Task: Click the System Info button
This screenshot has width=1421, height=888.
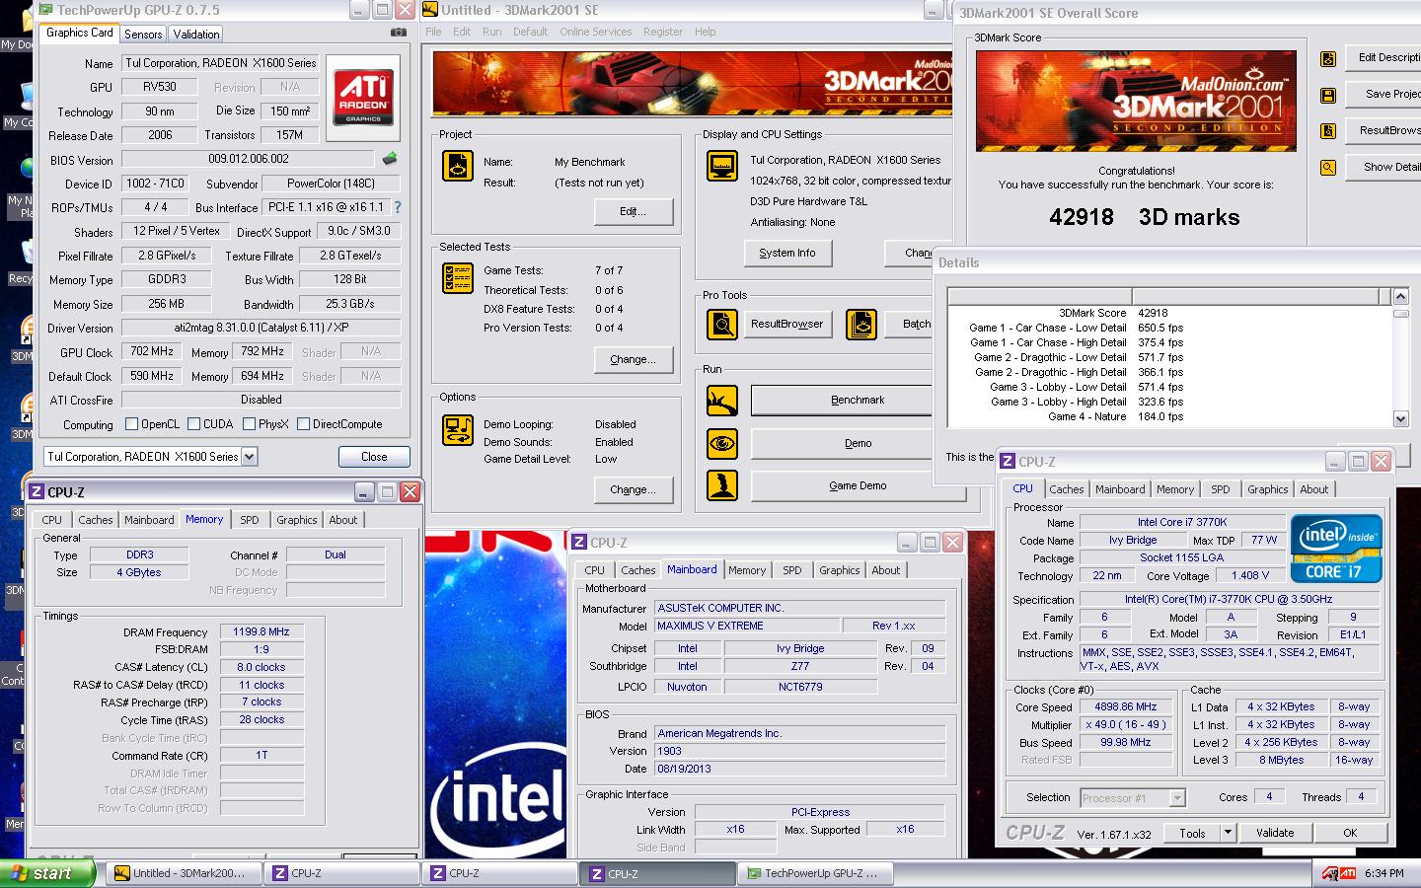Action: click(787, 253)
